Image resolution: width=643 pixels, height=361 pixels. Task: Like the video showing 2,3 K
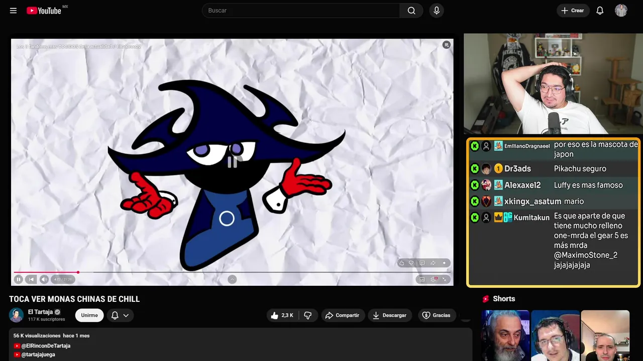coord(282,315)
